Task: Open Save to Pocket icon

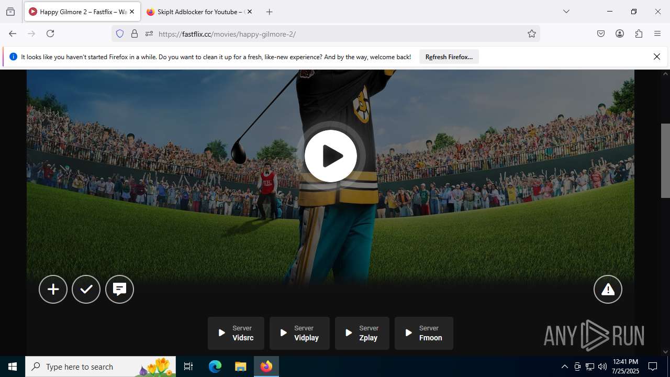Action: 601,34
